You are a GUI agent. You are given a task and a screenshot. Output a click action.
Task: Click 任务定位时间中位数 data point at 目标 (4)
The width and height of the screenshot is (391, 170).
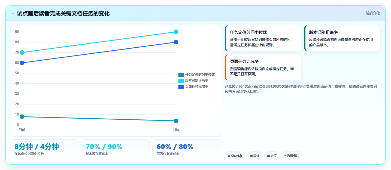tap(176, 121)
